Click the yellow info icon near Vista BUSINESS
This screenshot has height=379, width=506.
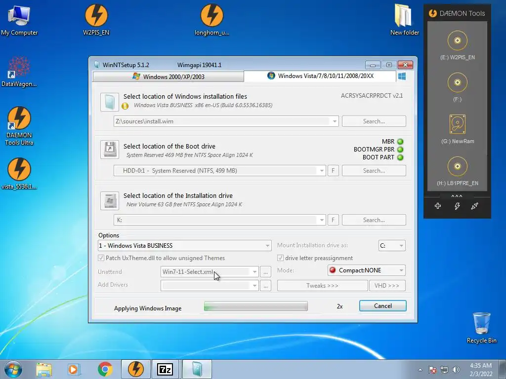[125, 106]
